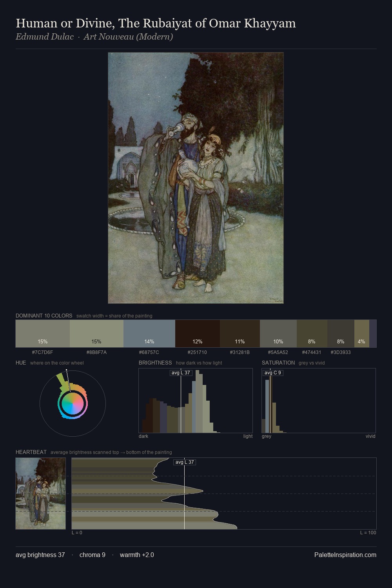Select the #3D3933 swatch
Image resolution: width=392 pixels, height=588 pixels.
point(341,334)
